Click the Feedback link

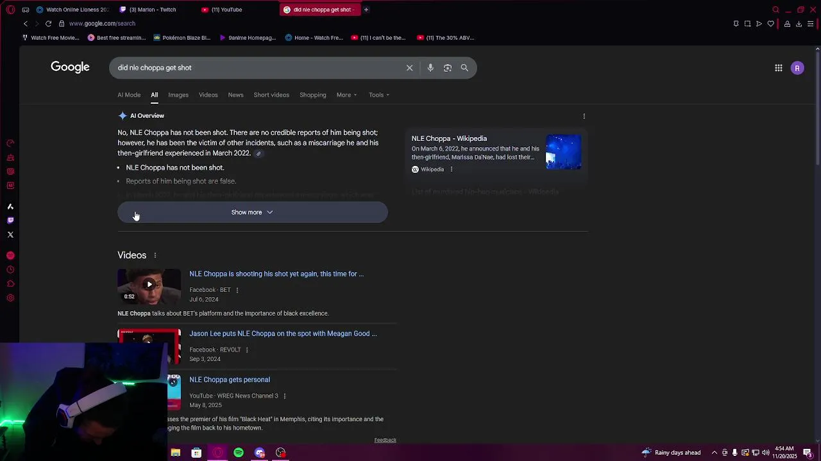[385, 440]
